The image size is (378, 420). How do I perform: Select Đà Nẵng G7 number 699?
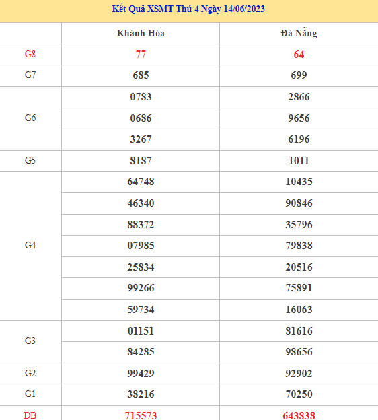pos(299,75)
